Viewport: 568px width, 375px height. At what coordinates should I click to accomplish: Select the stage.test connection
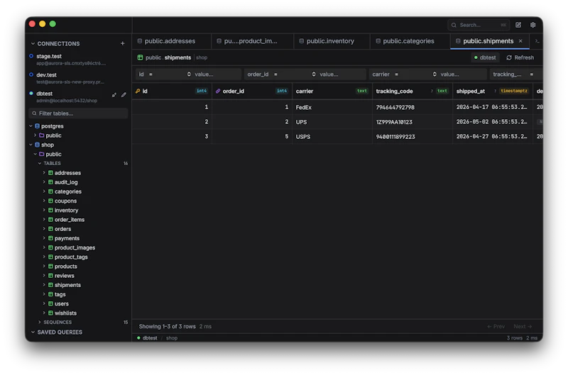77,60
